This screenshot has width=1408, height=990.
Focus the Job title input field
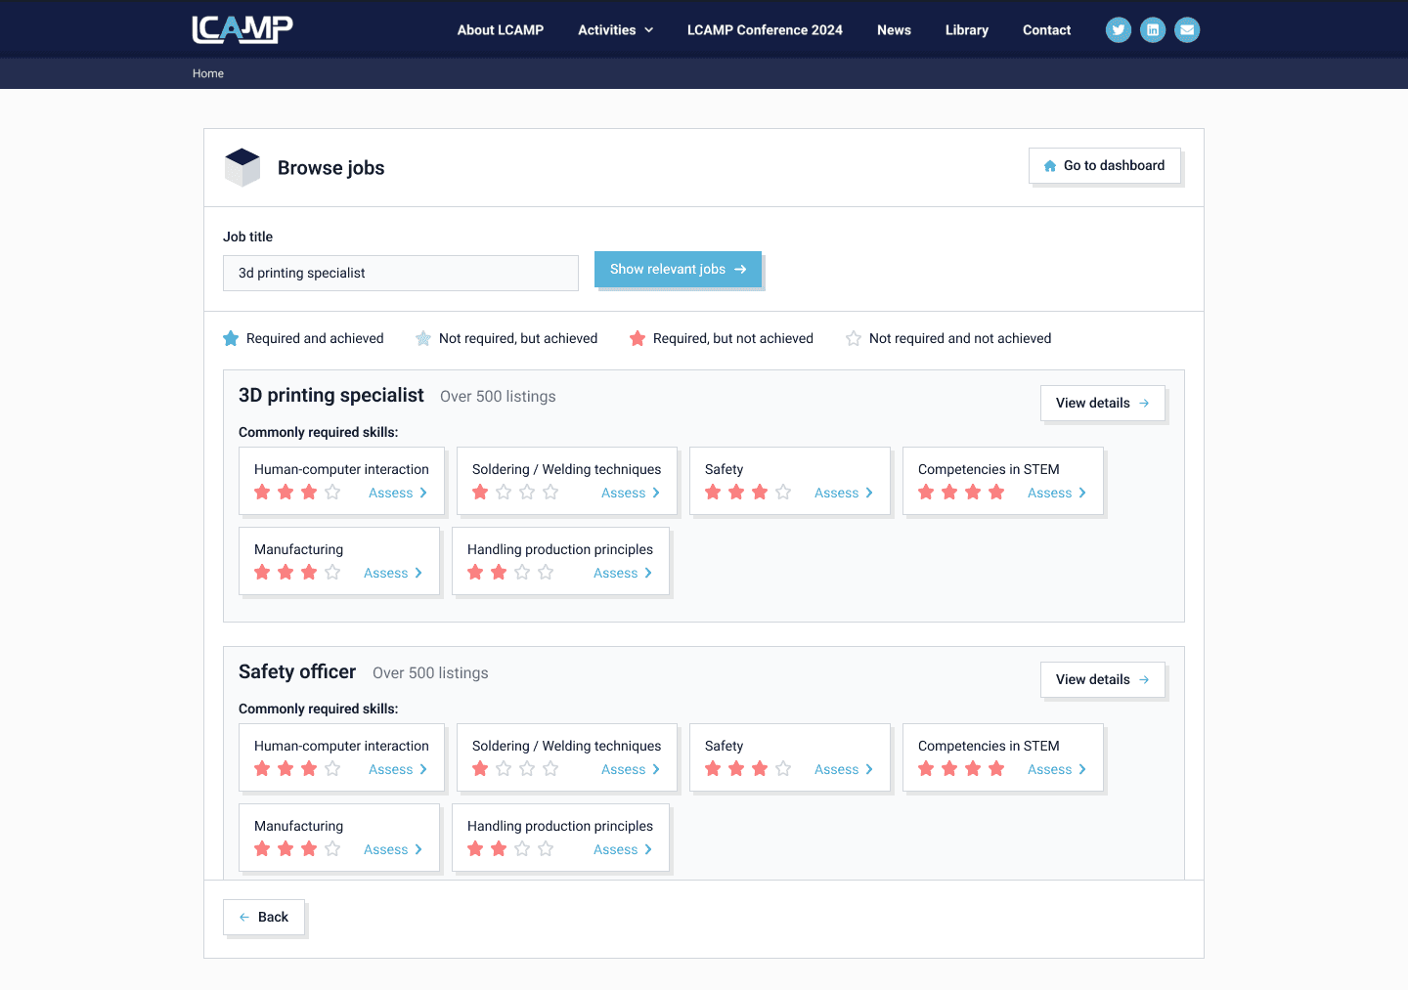coord(401,273)
